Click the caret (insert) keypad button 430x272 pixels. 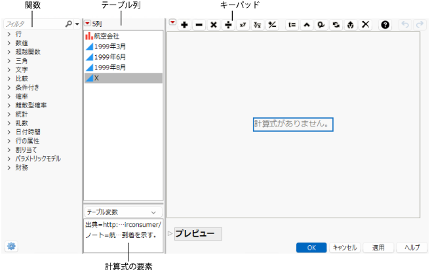coord(307,25)
